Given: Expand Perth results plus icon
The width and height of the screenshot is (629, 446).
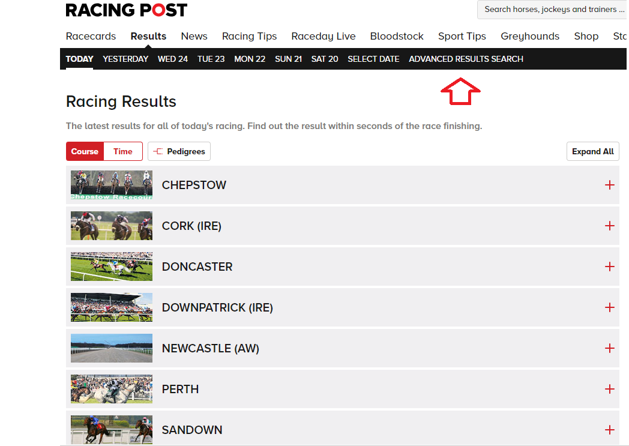Looking at the screenshot, I should 609,389.
